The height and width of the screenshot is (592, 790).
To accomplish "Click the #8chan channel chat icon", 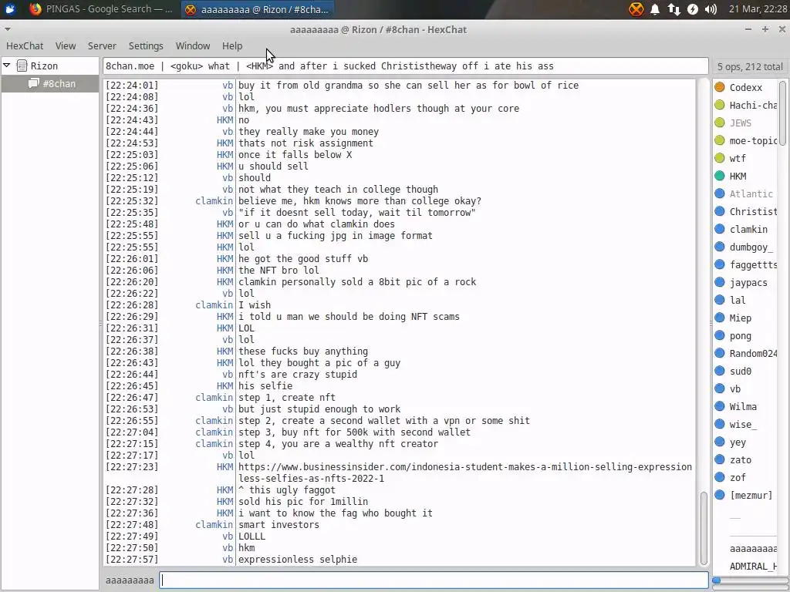I will (34, 83).
